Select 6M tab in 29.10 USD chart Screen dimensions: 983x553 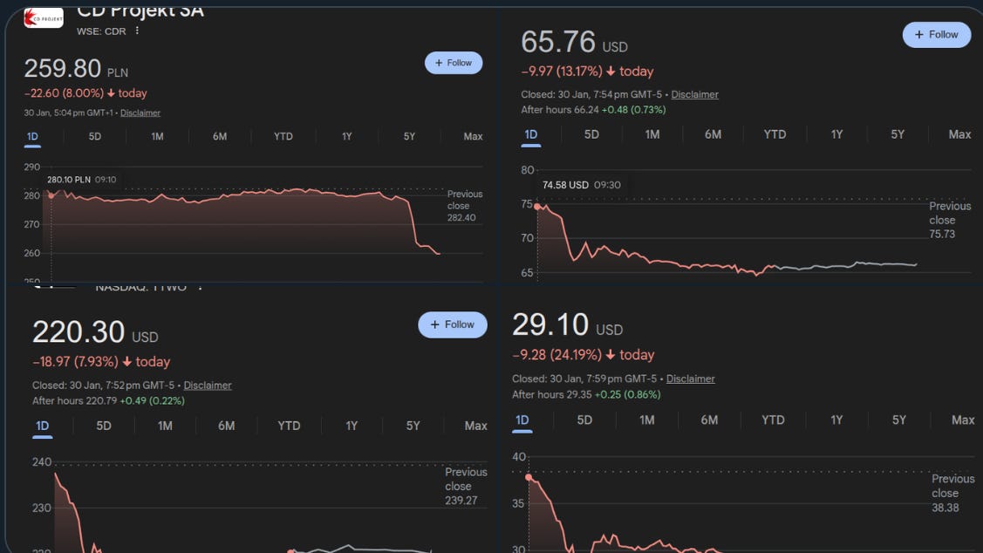709,420
